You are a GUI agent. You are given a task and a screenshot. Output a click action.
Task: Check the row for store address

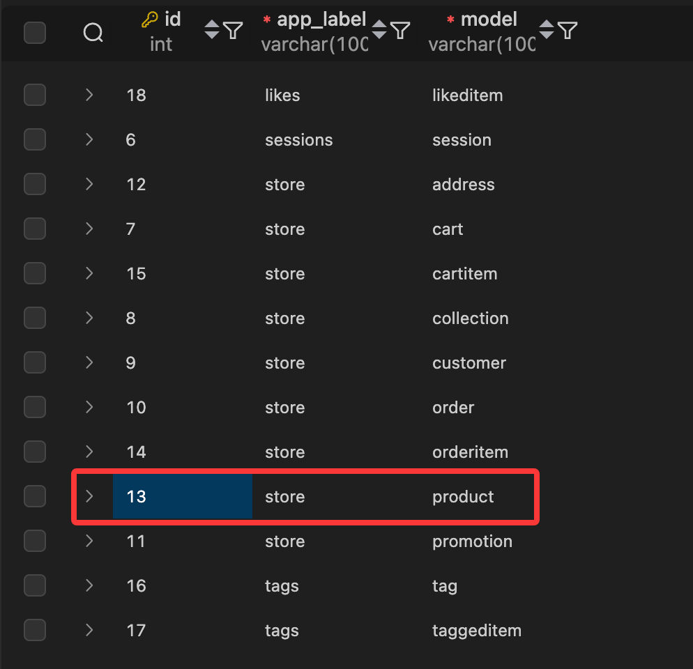click(x=34, y=184)
